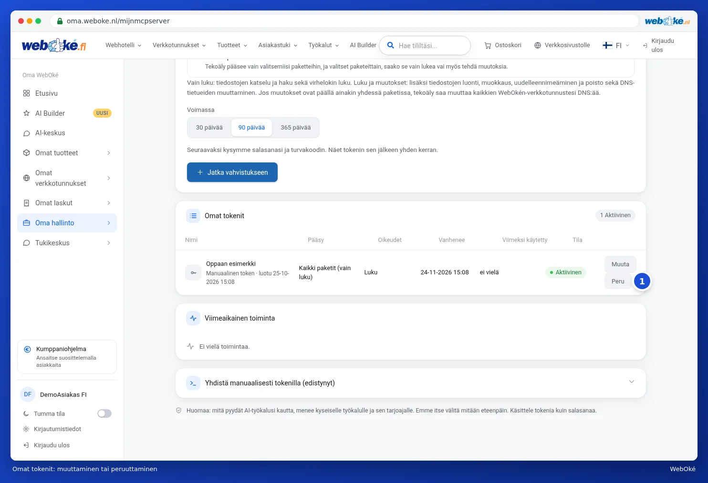Select the 365 päivää validity option
The width and height of the screenshot is (708, 483).
click(296, 128)
